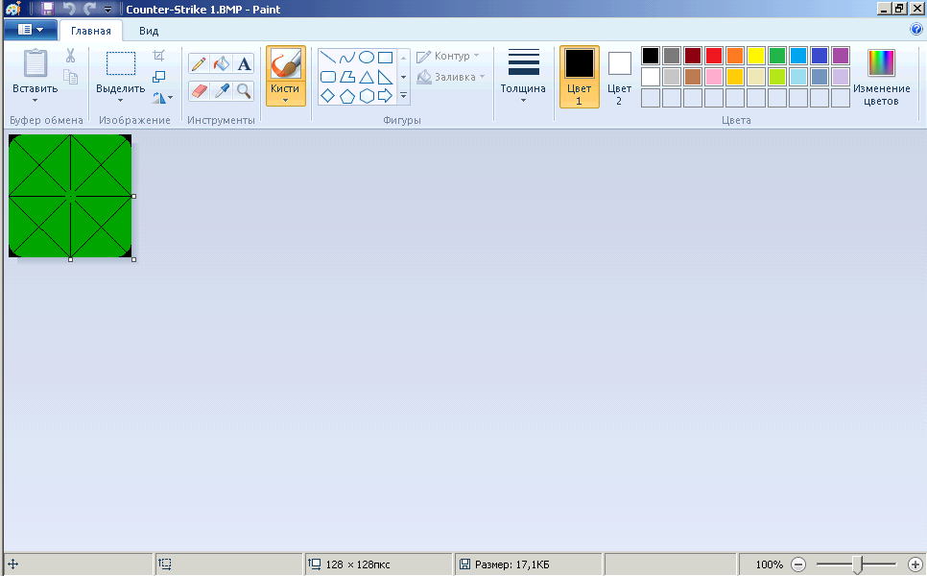Click the Copy icon
Image resolution: width=927 pixels, height=576 pixels.
pyautogui.click(x=70, y=77)
